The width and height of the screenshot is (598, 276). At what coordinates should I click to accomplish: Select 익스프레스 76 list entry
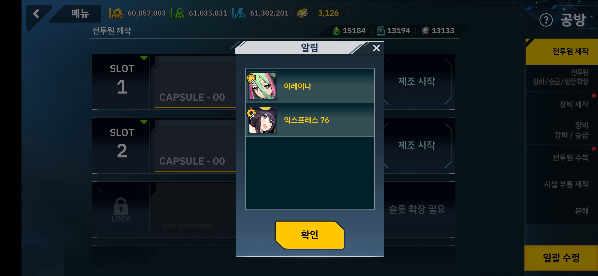tap(309, 120)
